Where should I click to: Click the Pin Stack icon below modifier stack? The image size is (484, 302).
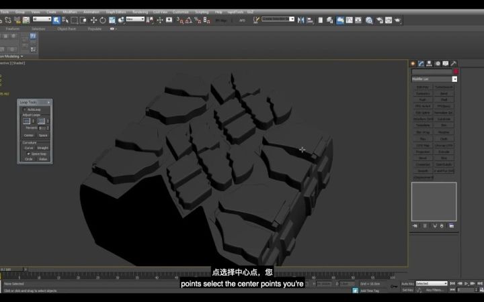(x=415, y=226)
